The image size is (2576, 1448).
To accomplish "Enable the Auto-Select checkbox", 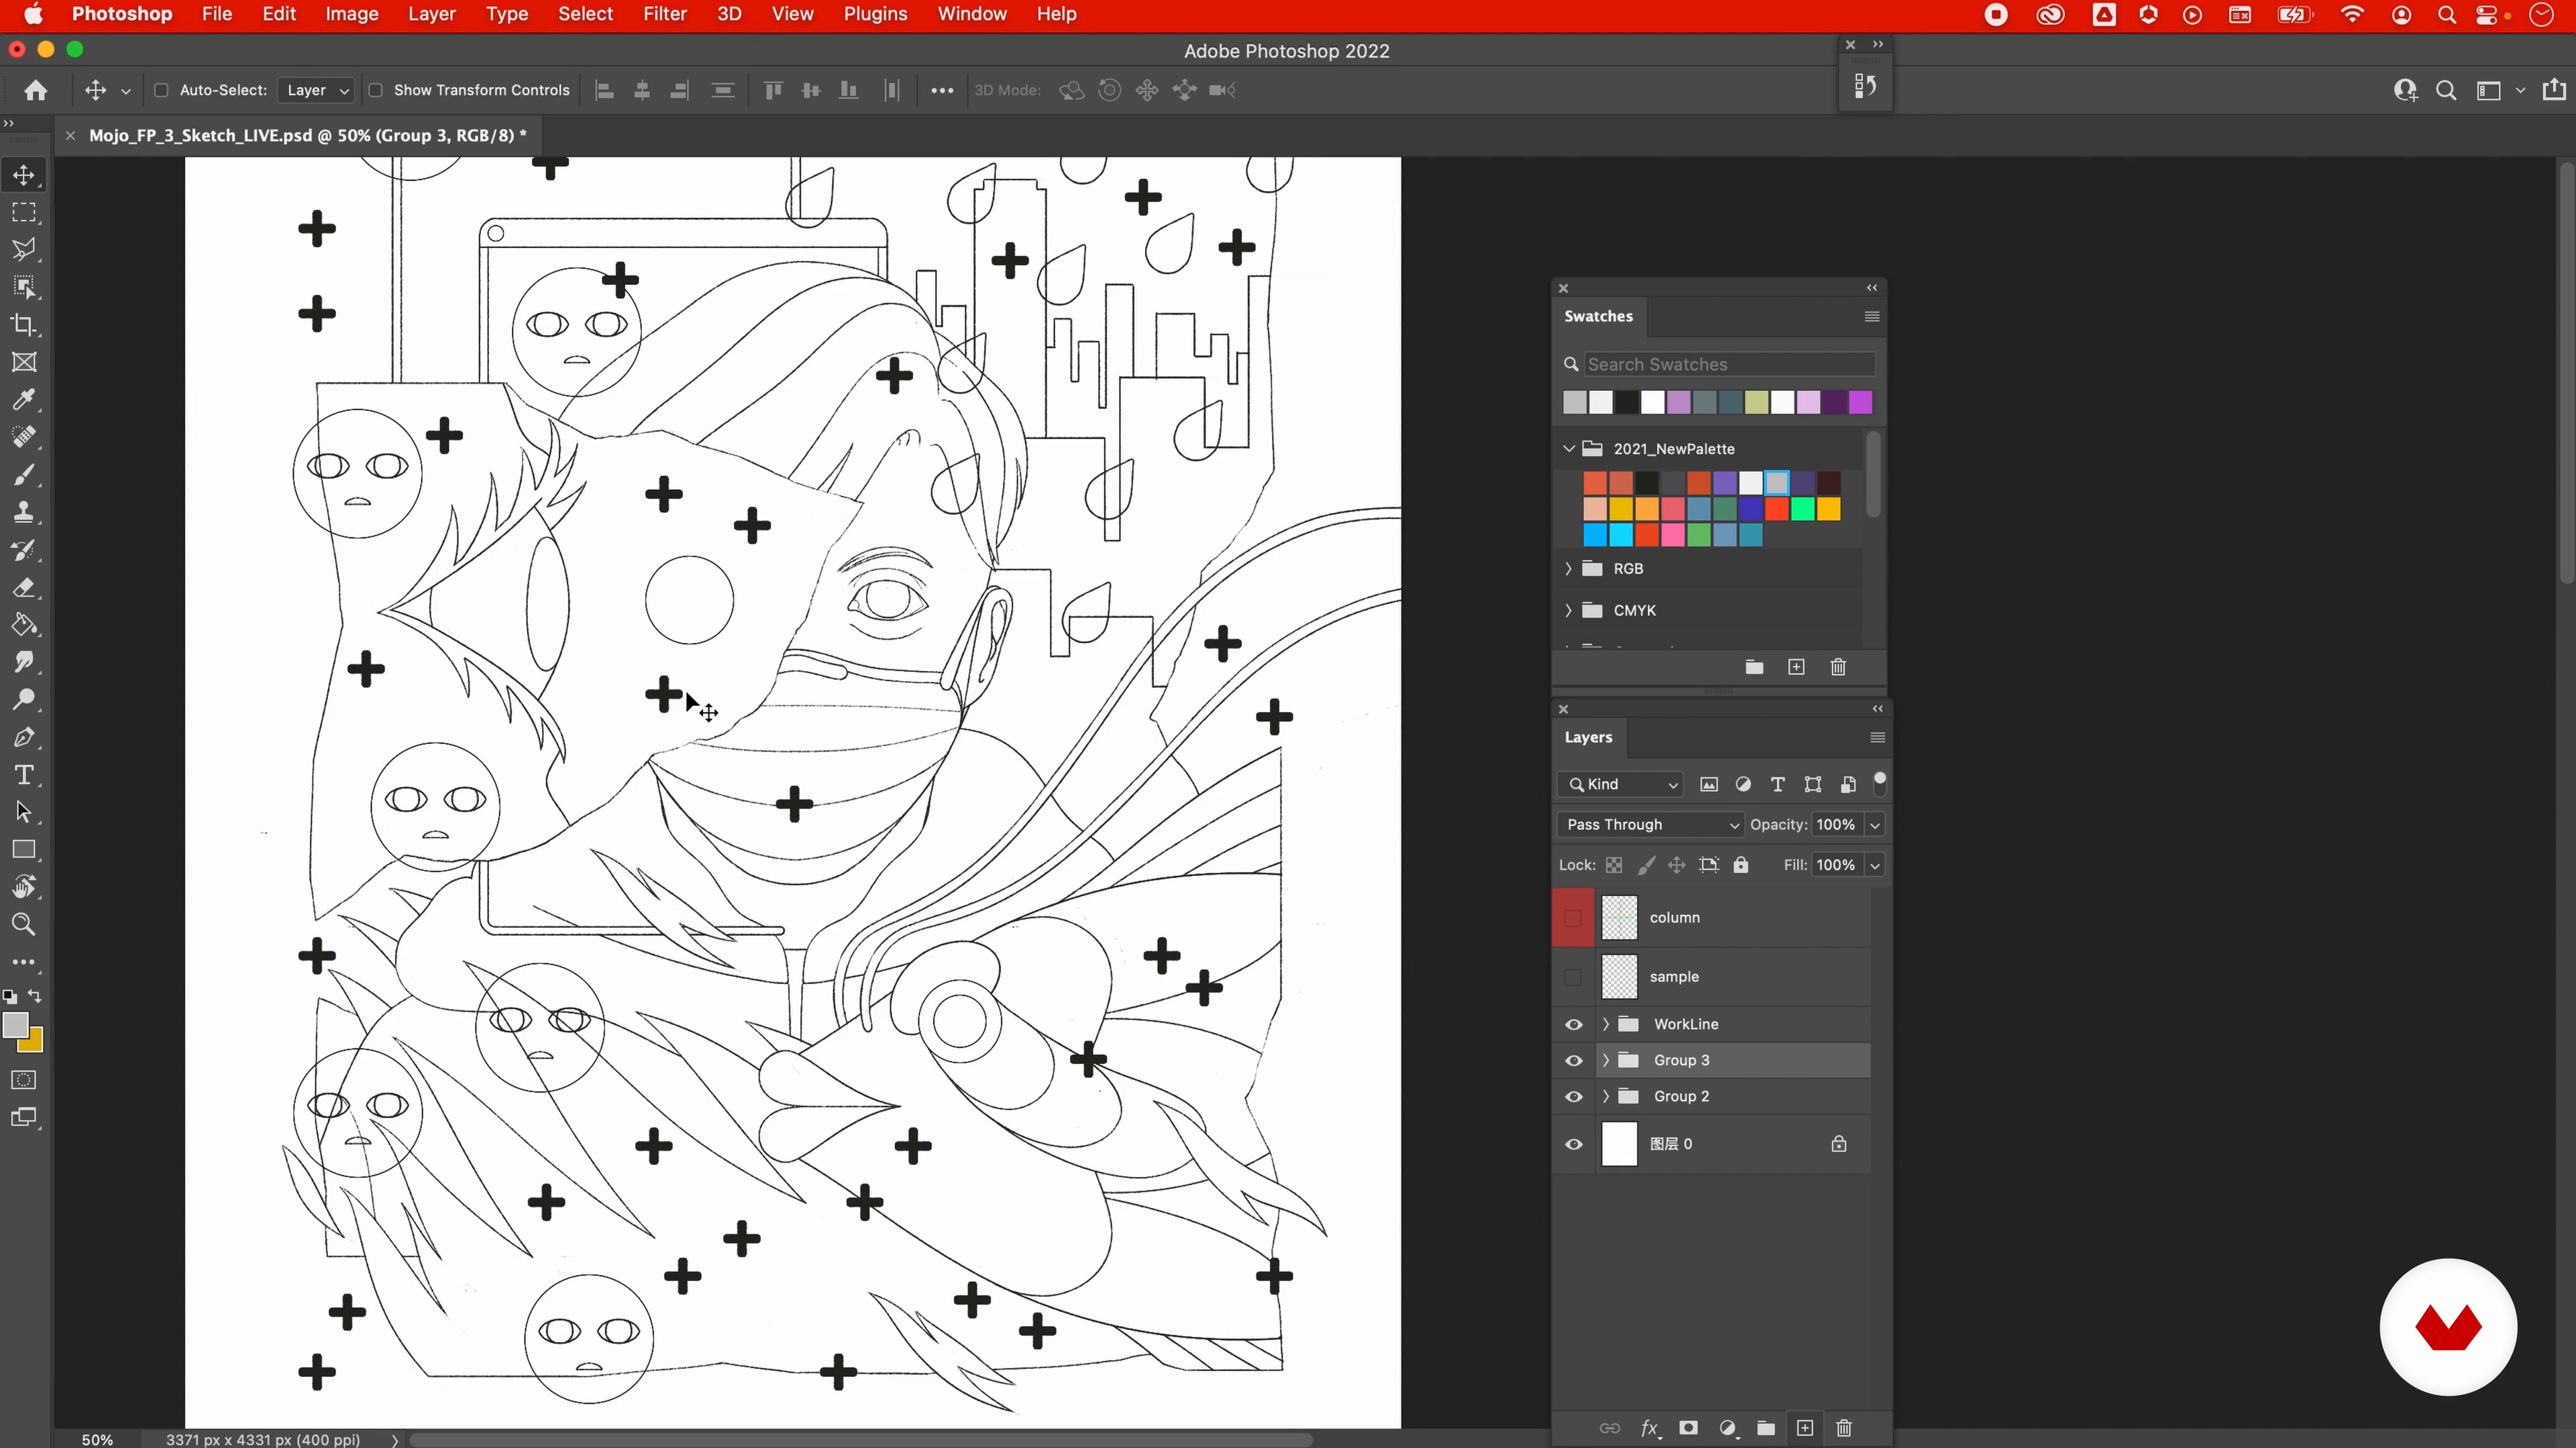I will (x=161, y=90).
